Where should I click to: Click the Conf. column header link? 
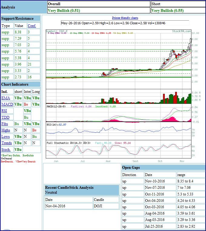tap(32, 26)
